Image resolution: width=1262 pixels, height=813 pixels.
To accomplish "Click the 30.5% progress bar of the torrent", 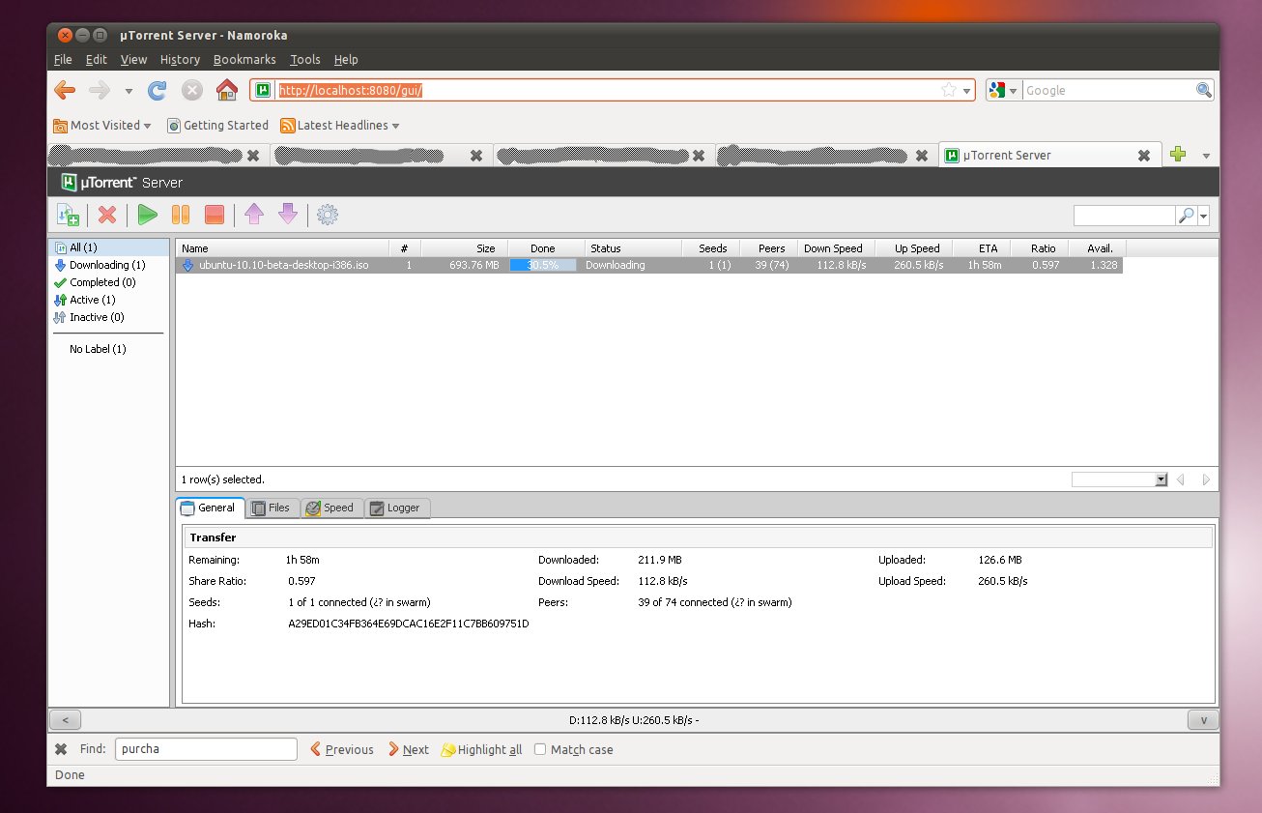I will click(542, 264).
